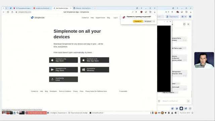Screen dimensions: 215x121
Task: Select the highlighted chat icon in the meeting bottom bar
Action: point(181,108)
